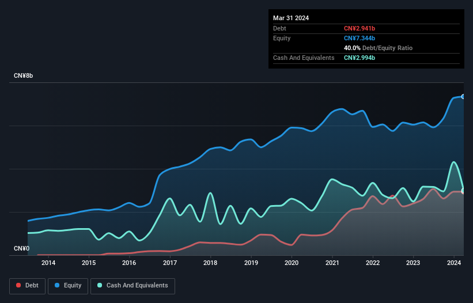Click the 40.0% Debt/Equity Ratio text
The width and height of the screenshot is (473, 303).
tap(378, 48)
